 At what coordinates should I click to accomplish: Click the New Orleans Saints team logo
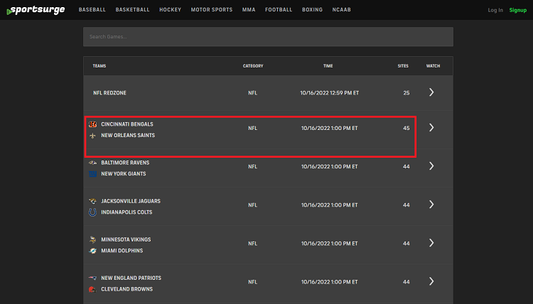92,136
